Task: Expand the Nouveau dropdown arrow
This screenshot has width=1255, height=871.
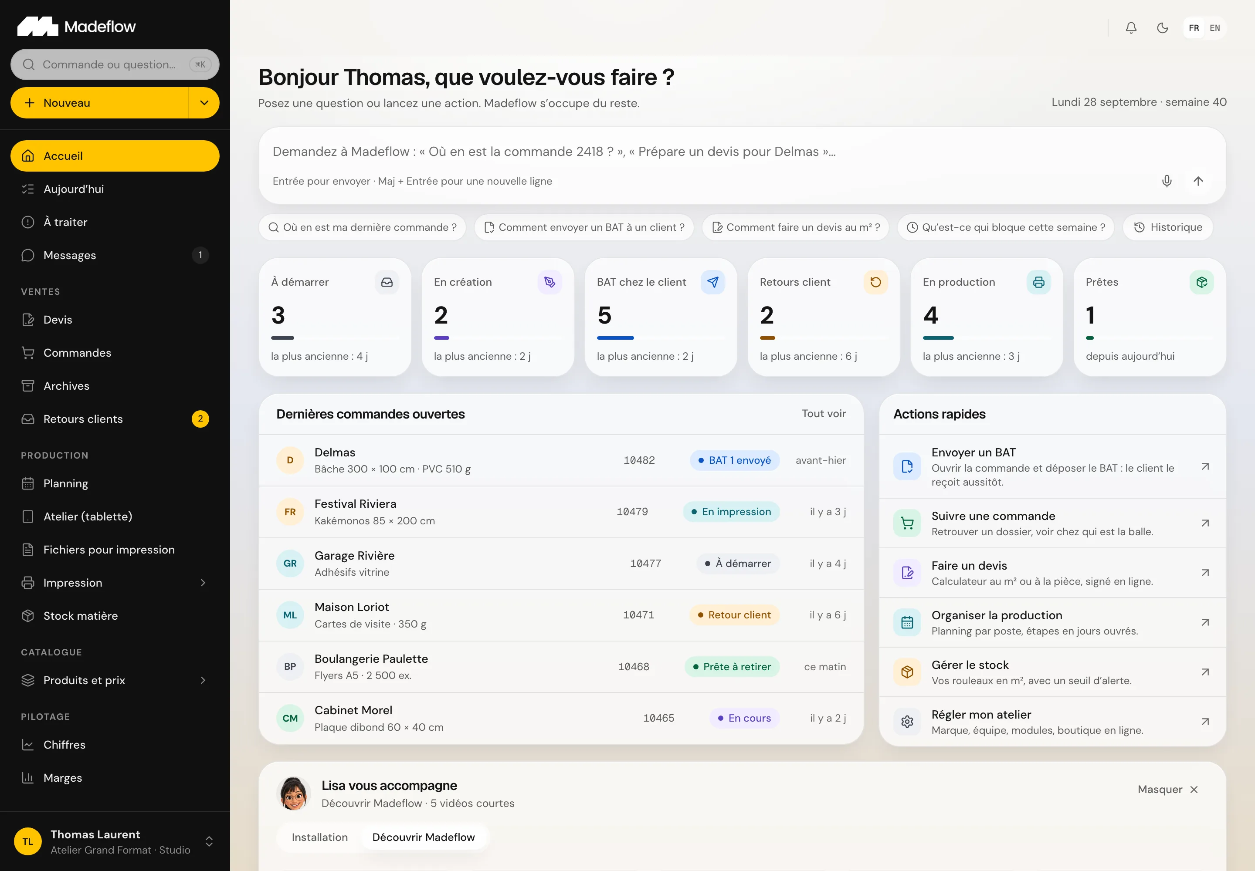Action: coord(204,103)
